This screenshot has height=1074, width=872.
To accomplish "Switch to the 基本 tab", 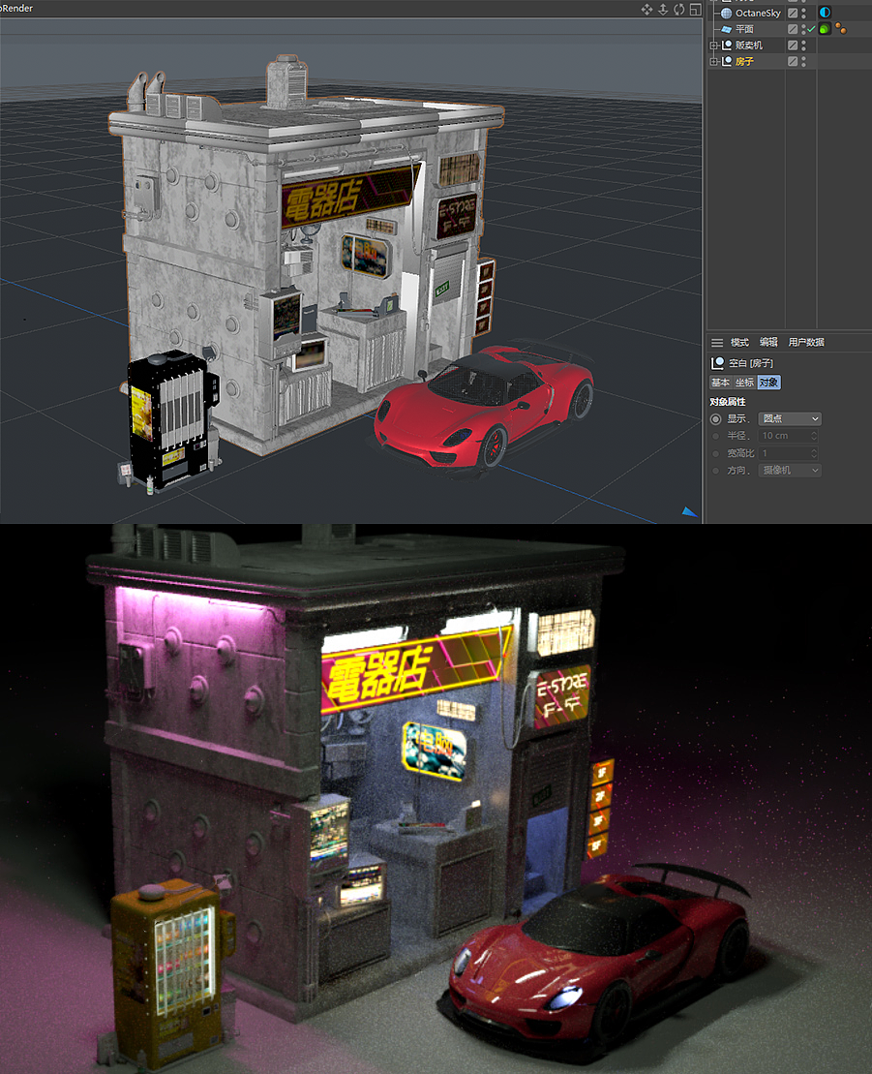I will [x=720, y=383].
